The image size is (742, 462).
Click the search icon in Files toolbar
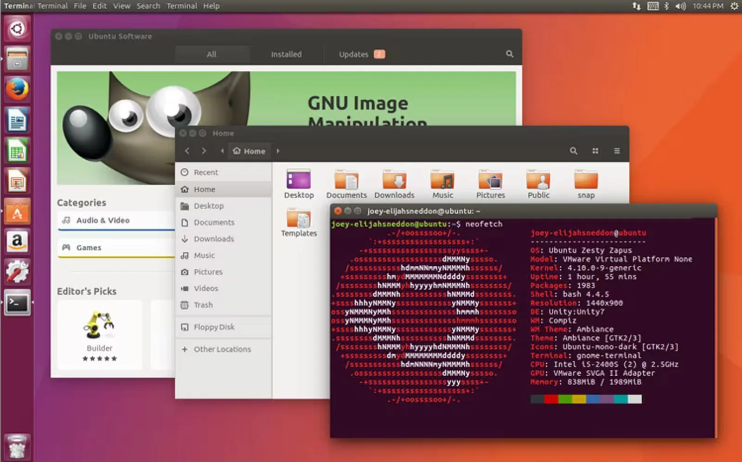click(x=574, y=151)
